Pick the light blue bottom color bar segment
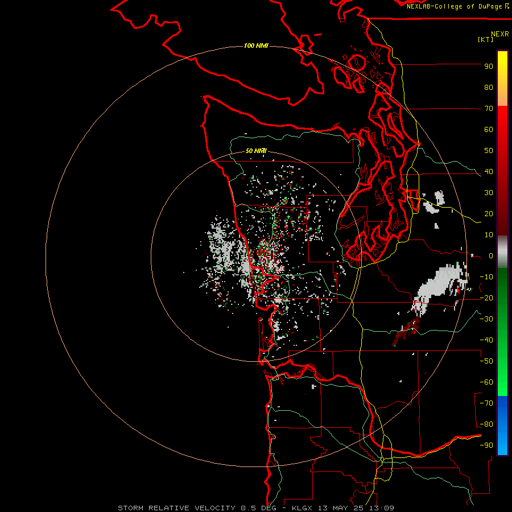 [502, 444]
